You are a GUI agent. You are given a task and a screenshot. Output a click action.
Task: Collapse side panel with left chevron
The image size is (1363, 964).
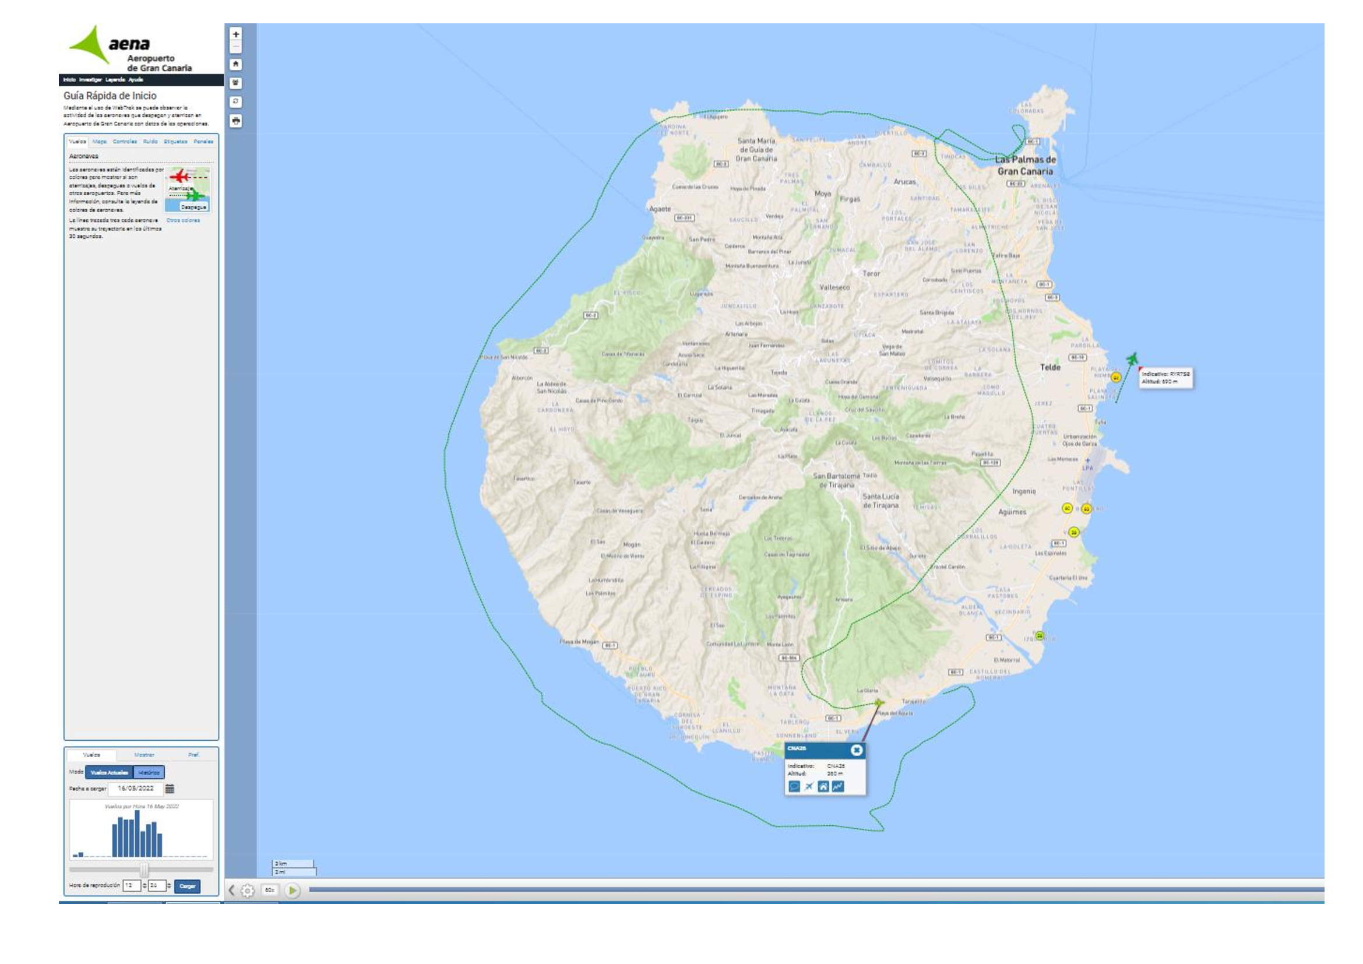coord(231,891)
